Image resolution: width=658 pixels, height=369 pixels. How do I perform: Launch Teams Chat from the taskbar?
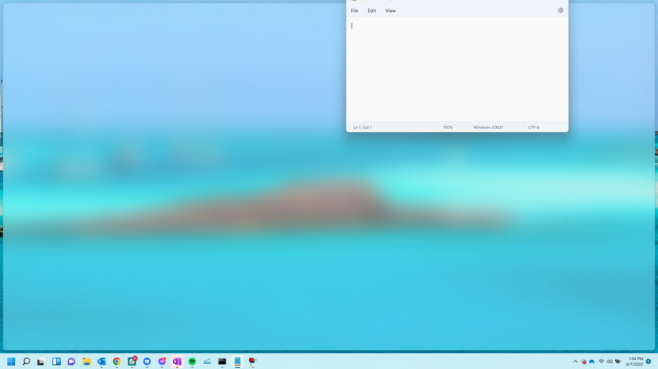(x=71, y=362)
